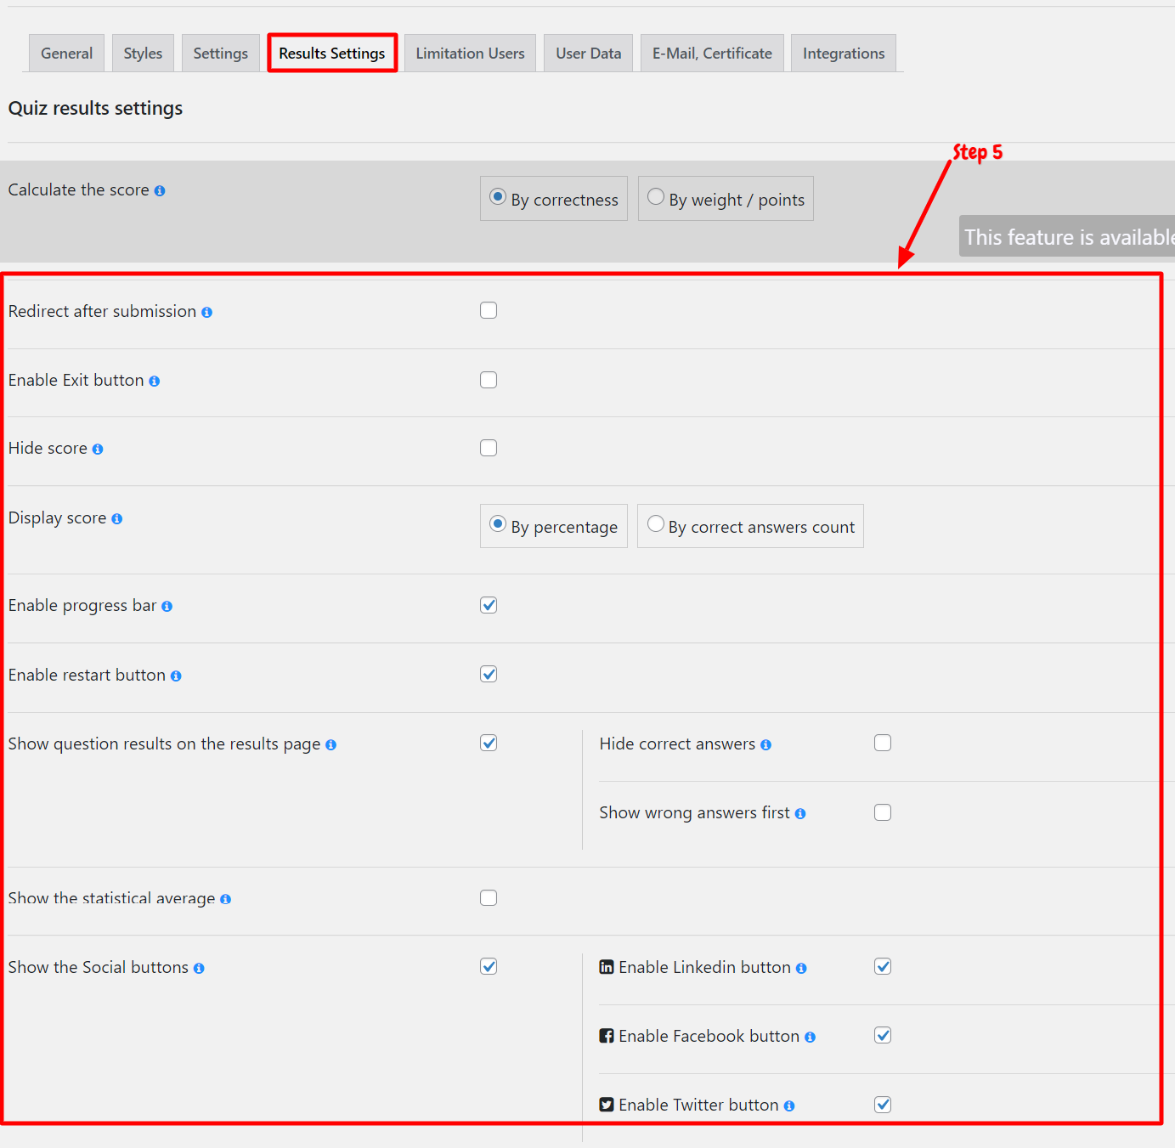This screenshot has width=1175, height=1148.
Task: Click info icon after Enable Facebook button
Action: tap(811, 1038)
